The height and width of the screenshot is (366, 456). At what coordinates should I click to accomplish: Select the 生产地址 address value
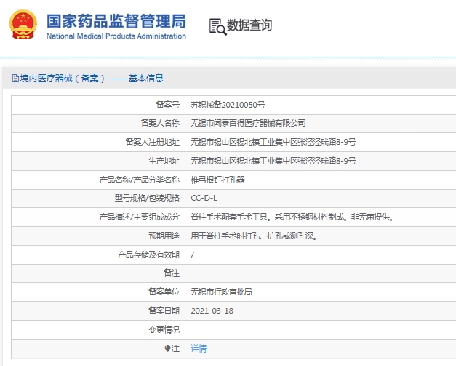click(x=273, y=161)
